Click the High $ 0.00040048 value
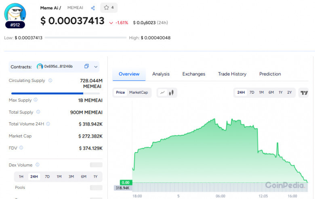The height and width of the screenshot is (199, 315). point(155,38)
